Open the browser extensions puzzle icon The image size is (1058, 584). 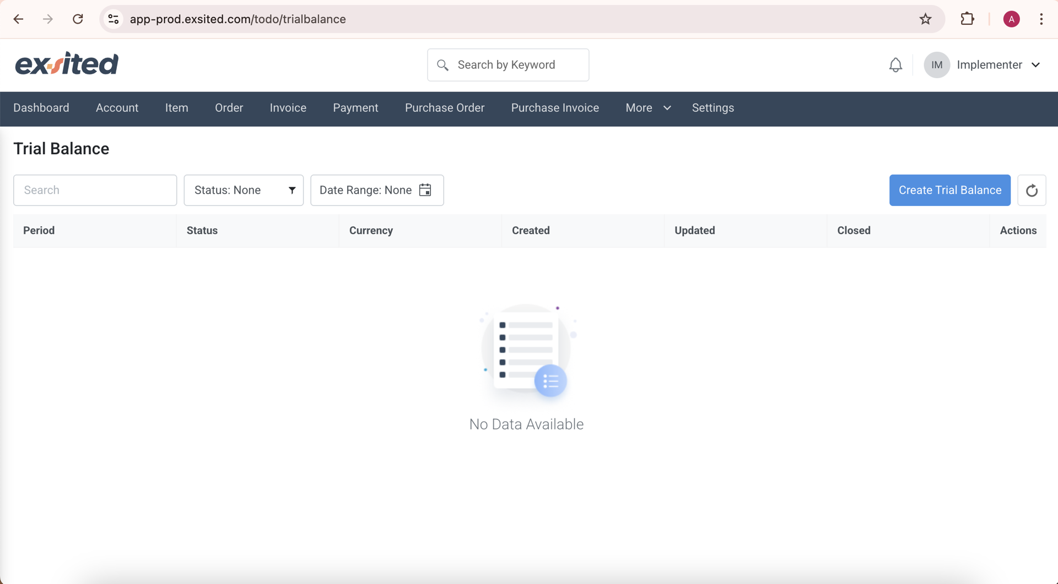(x=967, y=19)
